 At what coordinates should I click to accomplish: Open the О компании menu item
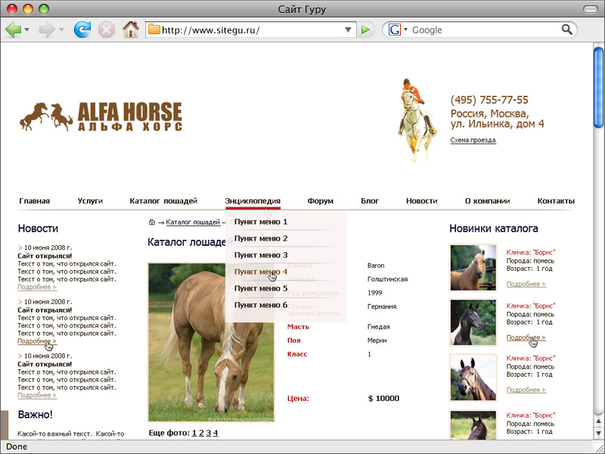pos(487,201)
